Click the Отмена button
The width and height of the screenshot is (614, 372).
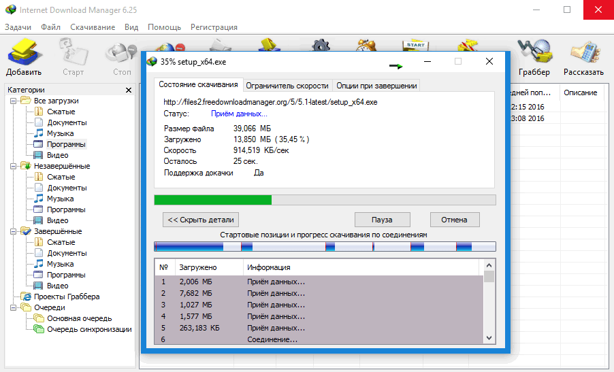pos(454,220)
